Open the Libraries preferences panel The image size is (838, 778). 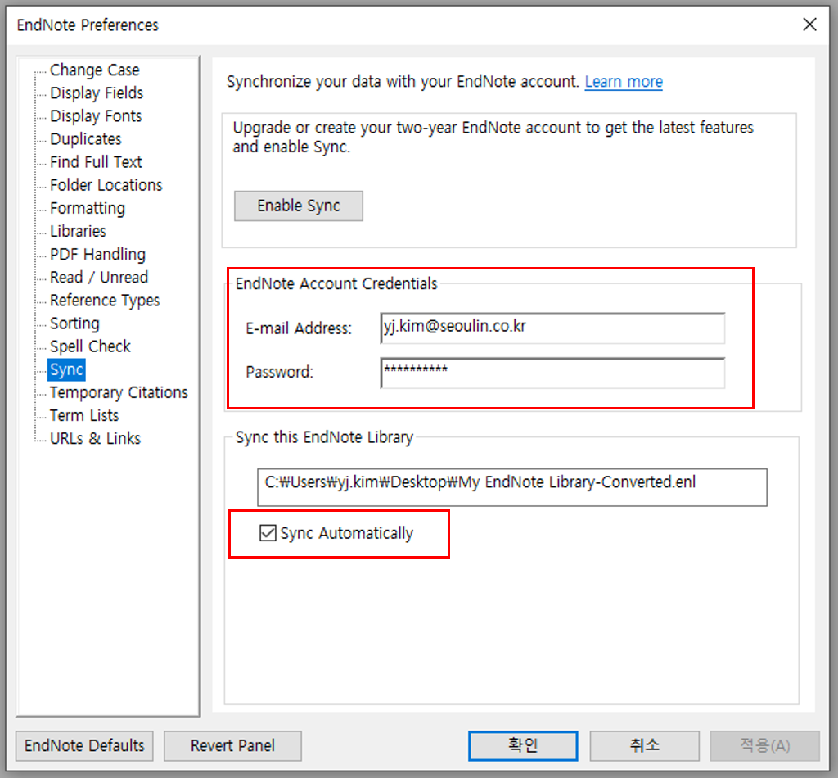click(x=78, y=231)
